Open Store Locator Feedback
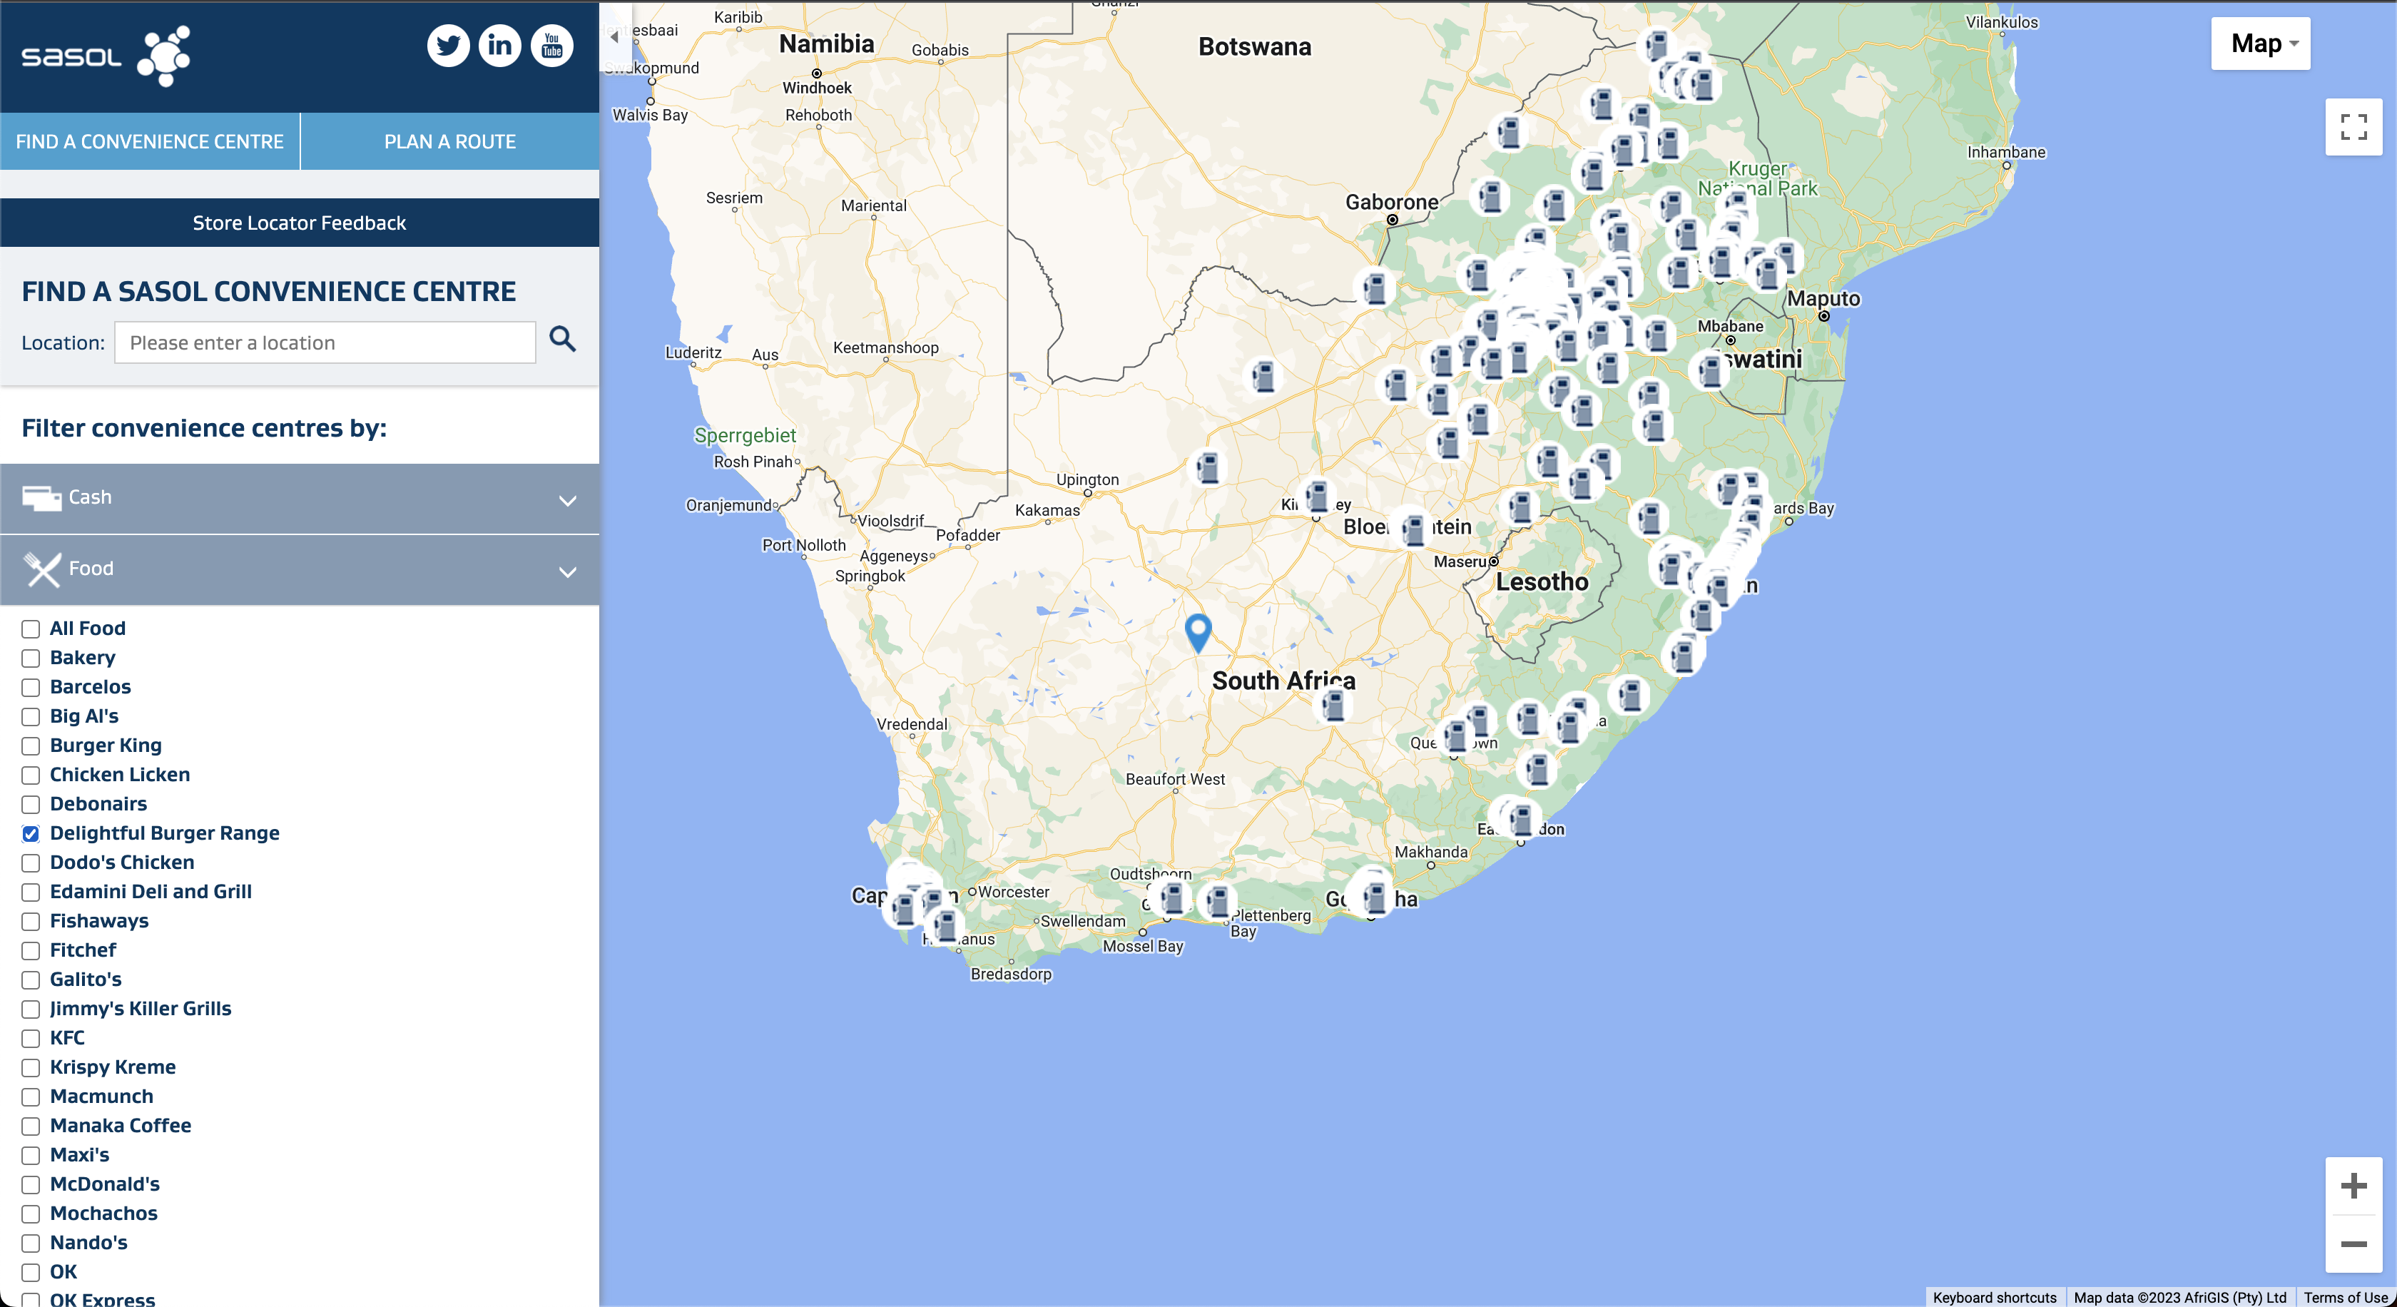2397x1307 pixels. pyautogui.click(x=299, y=223)
